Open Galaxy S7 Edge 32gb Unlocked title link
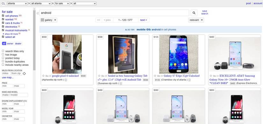263x124 pixels. (x=181, y=76)
